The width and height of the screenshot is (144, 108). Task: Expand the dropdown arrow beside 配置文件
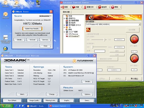pos(96,7)
